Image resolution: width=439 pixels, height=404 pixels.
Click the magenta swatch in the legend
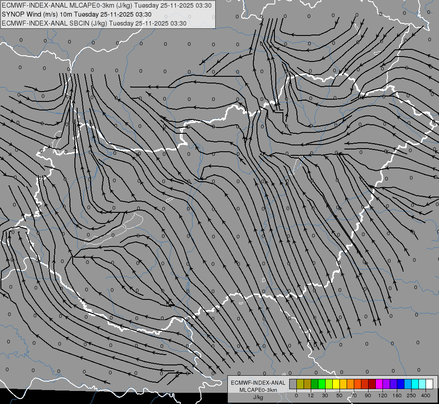pos(379,384)
